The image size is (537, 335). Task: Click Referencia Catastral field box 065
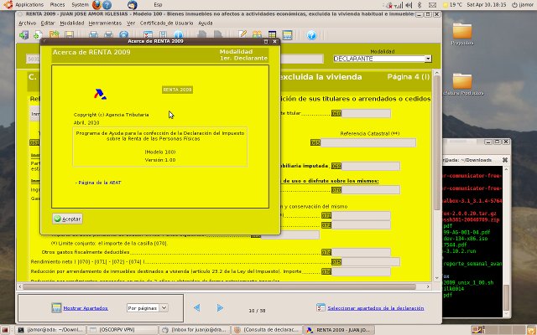coord(368,142)
